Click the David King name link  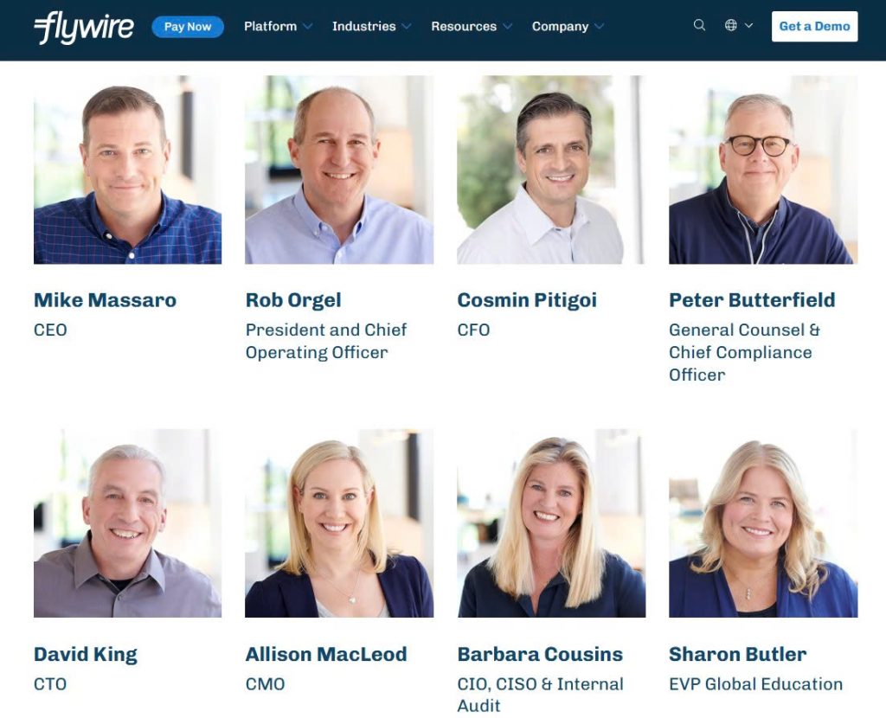(86, 654)
